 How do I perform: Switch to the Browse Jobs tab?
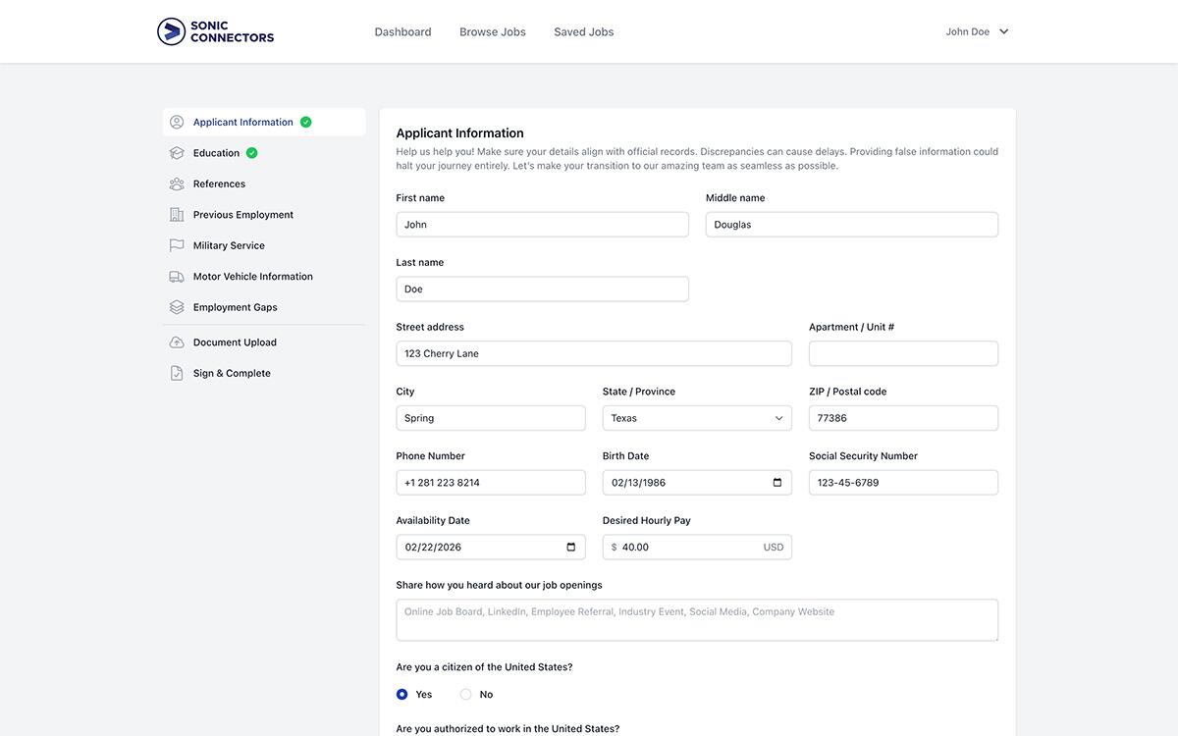pos(492,30)
